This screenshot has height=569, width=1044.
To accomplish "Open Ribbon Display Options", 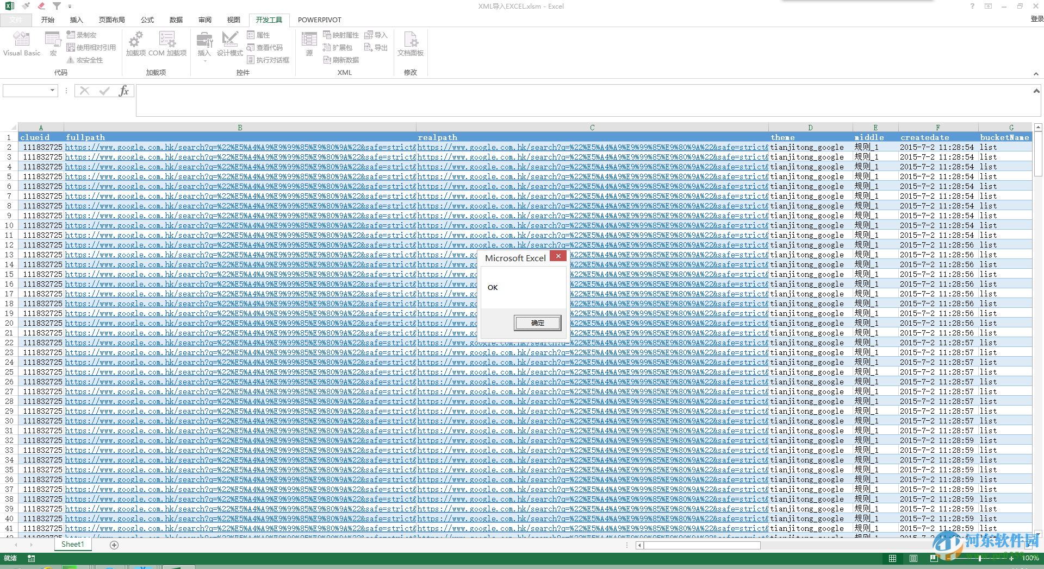I will click(988, 6).
